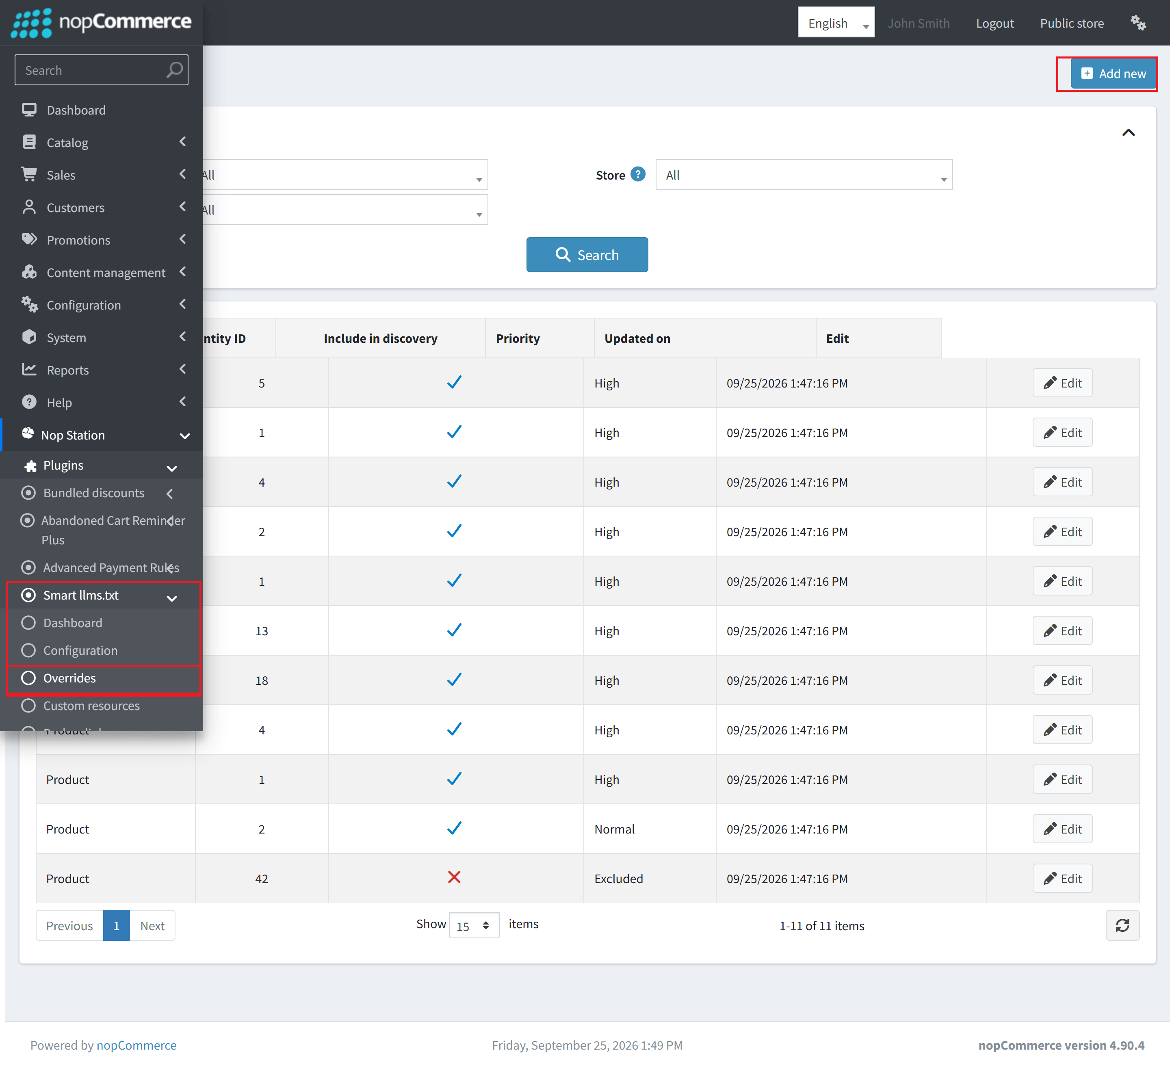Click the settings gears icon in top bar

pos(1137,23)
